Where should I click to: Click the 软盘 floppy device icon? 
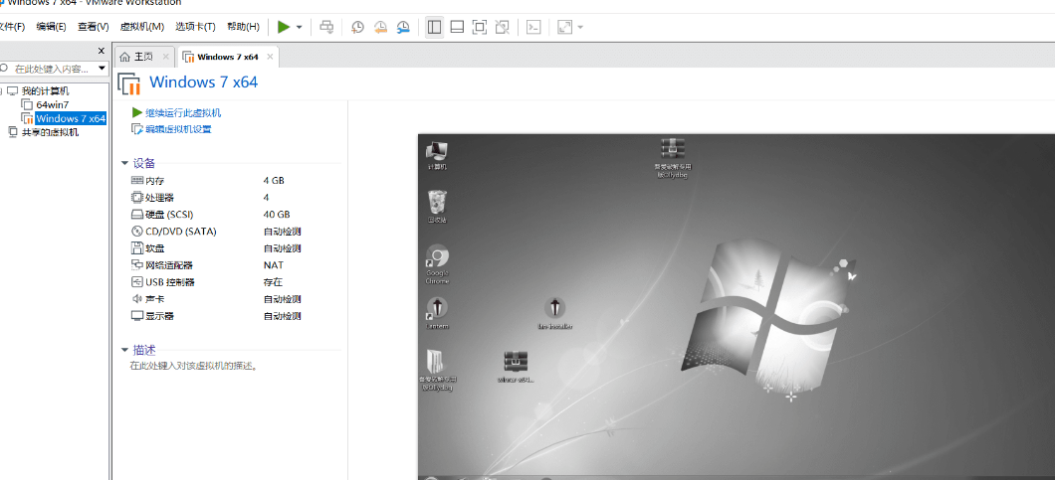[137, 248]
